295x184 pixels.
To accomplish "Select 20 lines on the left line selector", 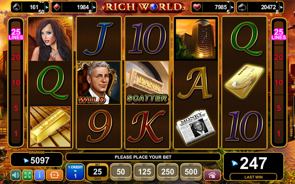I will coord(16,57).
